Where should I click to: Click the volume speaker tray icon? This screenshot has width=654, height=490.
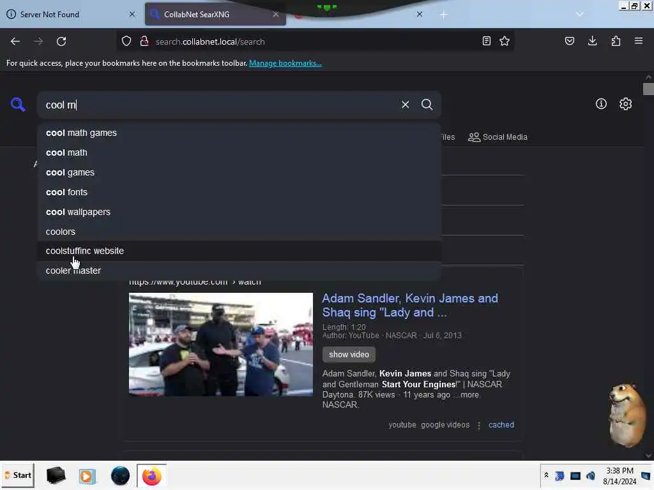[x=591, y=475]
